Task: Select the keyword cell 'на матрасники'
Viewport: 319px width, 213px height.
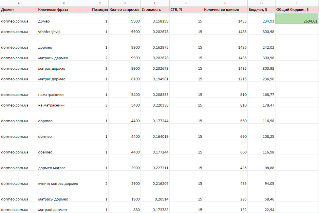Action: (64, 103)
